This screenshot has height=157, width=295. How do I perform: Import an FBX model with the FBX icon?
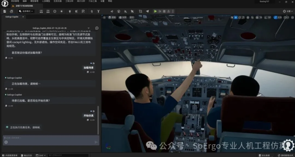pos(48,11)
